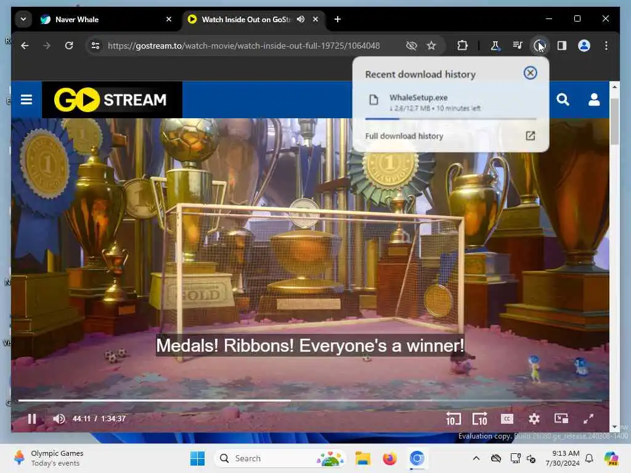Click the WhaleSetup.exe download progress bar

click(450, 119)
